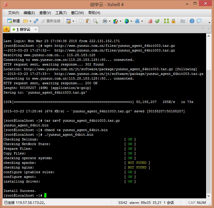Image resolution: width=214 pixels, height=208 pixels.
Task: Click the padlock lock-screen icon
Action: tap(173, 21)
